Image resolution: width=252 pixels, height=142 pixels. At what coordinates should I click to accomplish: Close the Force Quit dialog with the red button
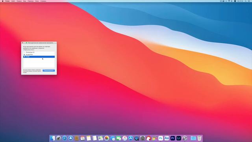(x=22, y=43)
